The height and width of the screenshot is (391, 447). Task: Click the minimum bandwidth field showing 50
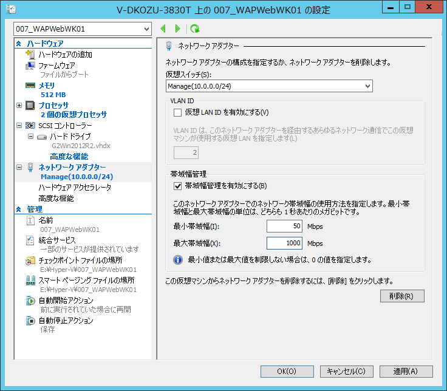point(284,226)
